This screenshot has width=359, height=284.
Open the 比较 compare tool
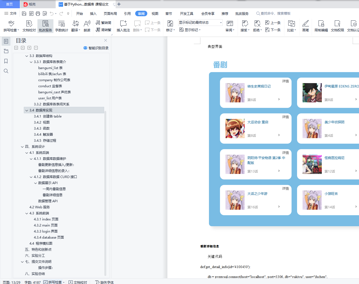tap(291, 26)
